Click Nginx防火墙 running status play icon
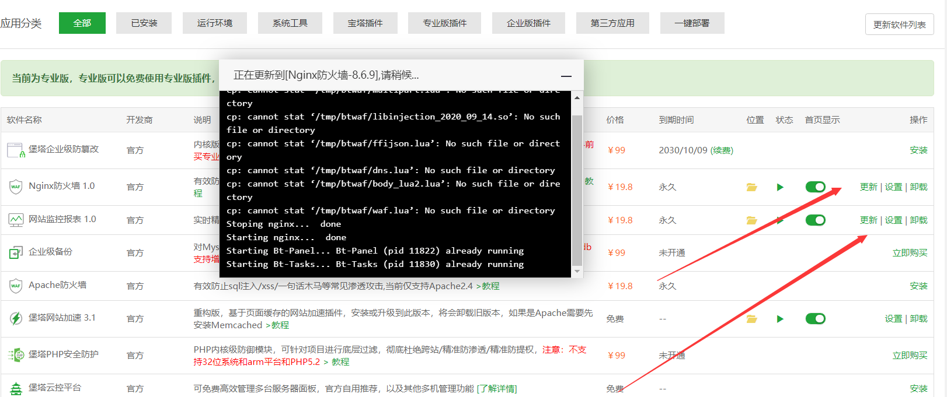 point(780,187)
